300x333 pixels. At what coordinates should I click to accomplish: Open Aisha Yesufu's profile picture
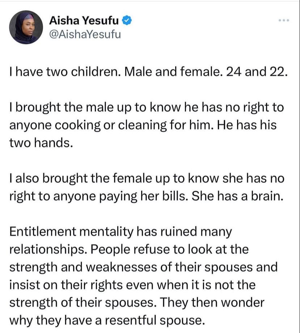(26, 27)
